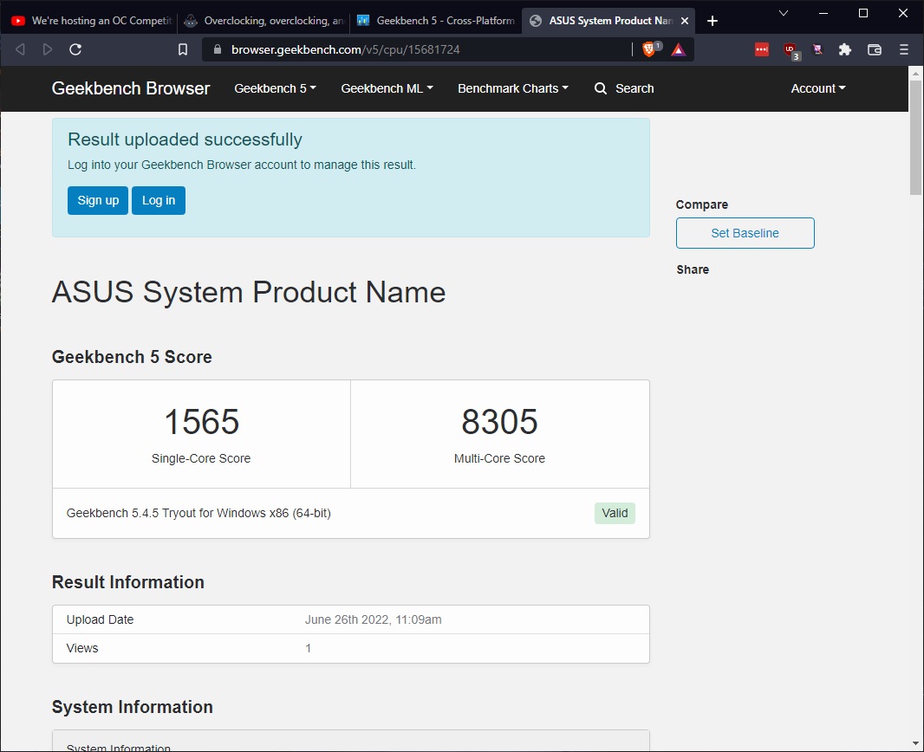Click the upload date June 26th 2022, 11:09am
Viewport: 924px width, 752px height.
(x=373, y=619)
